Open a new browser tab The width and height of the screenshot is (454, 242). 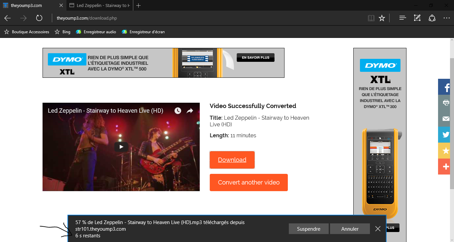[x=139, y=5]
